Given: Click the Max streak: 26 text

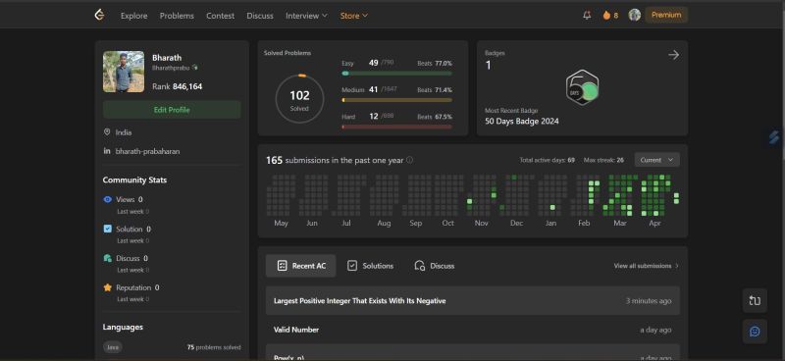Looking at the screenshot, I should (603, 160).
